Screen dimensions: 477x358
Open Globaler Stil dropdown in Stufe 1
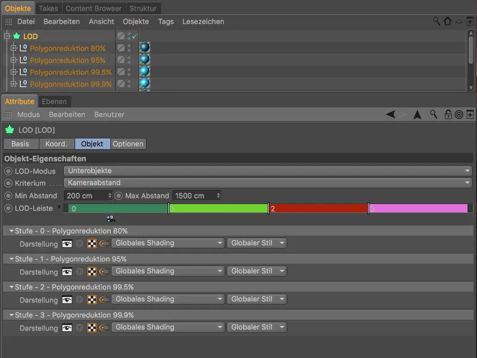tap(257, 271)
